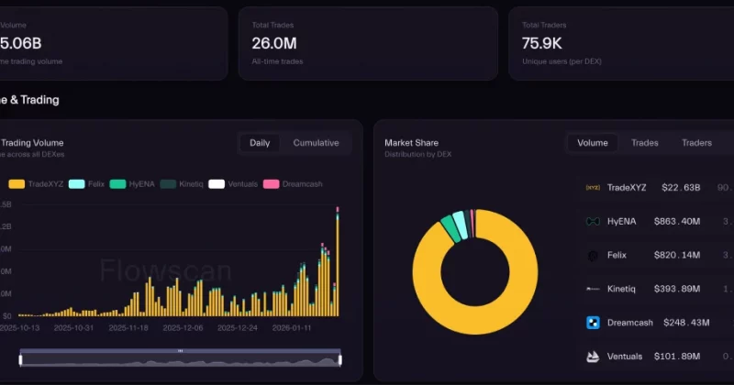The width and height of the screenshot is (734, 385).
Task: Click right handle of chart range slider
Action: tap(340, 359)
